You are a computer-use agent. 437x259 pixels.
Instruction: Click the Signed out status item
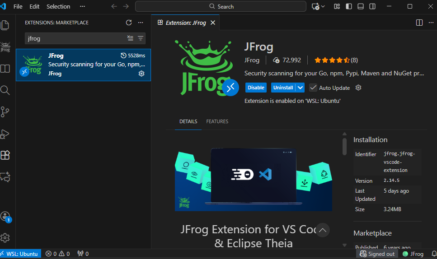tap(377, 254)
